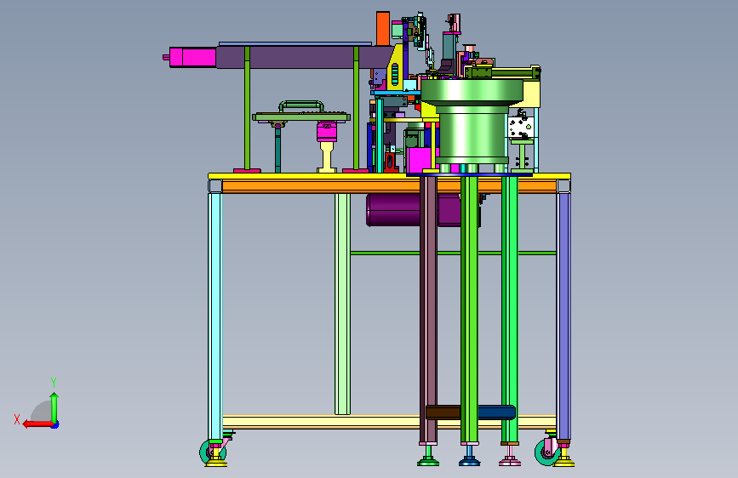Viewport: 738px width, 478px height.
Task: Select the mauve support column under the bowl
Action: [x=428, y=310]
